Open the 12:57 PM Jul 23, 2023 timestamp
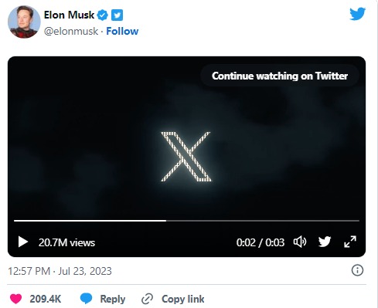Image resolution: width=378 pixels, height=308 pixels. [60, 271]
